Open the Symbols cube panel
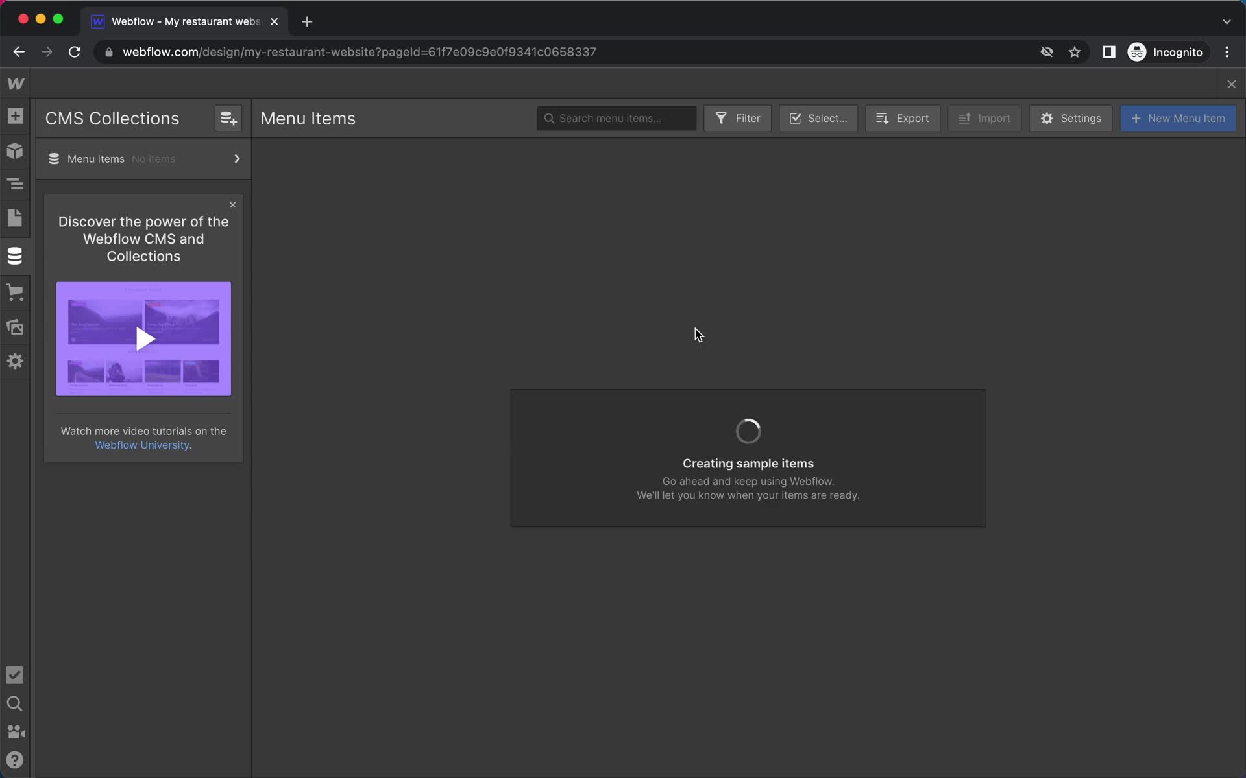This screenshot has height=778, width=1246. pyautogui.click(x=15, y=151)
